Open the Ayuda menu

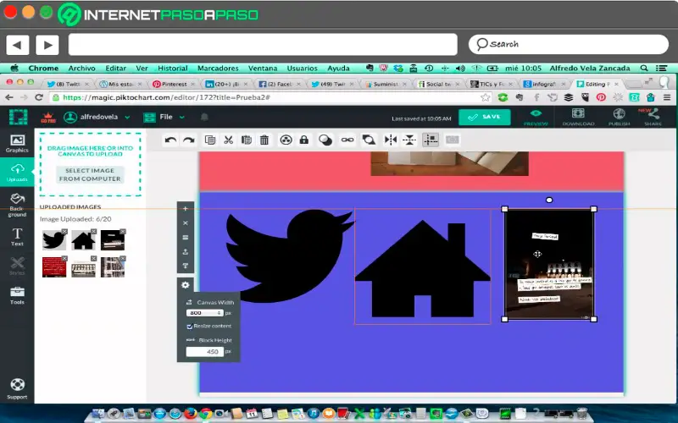click(x=338, y=69)
